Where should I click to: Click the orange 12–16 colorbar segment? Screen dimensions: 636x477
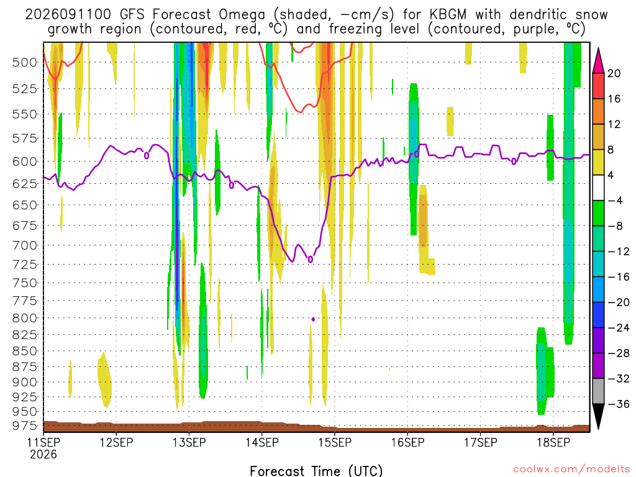(x=598, y=112)
